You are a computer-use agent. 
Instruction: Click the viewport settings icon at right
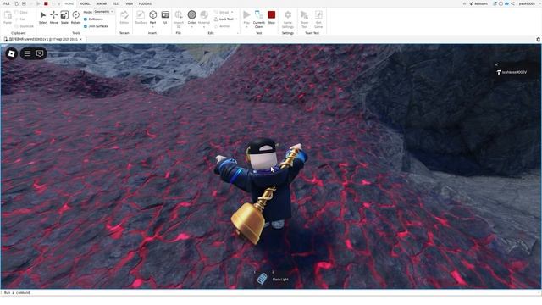tap(539, 39)
